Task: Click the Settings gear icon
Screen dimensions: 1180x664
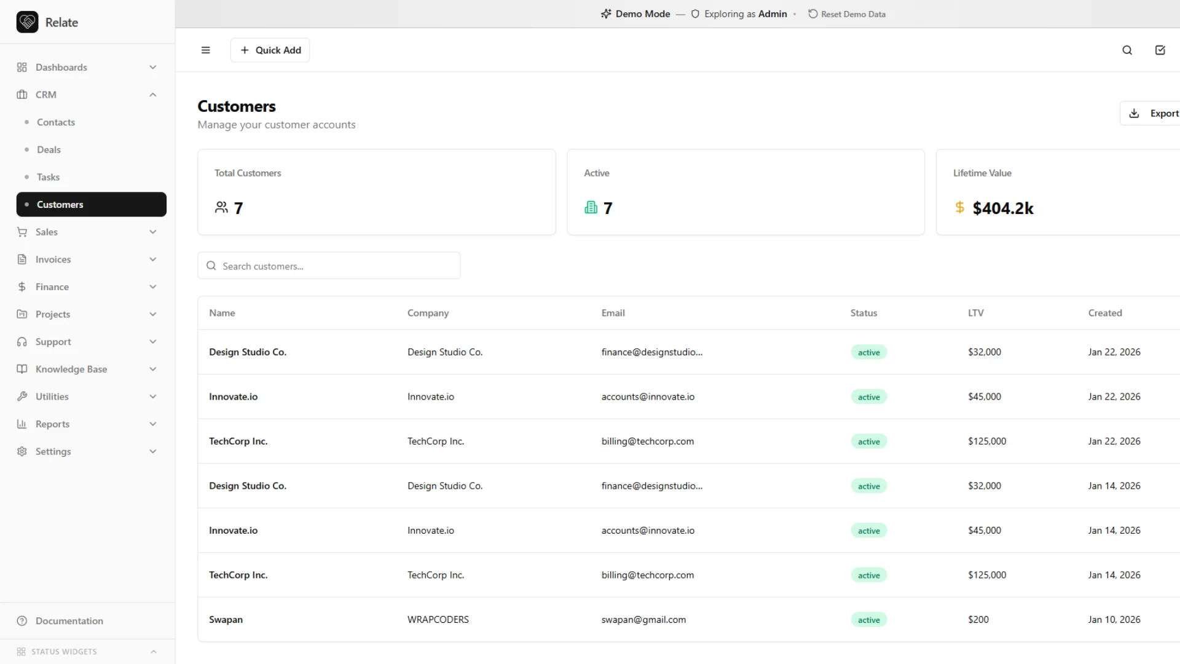Action: (22, 451)
